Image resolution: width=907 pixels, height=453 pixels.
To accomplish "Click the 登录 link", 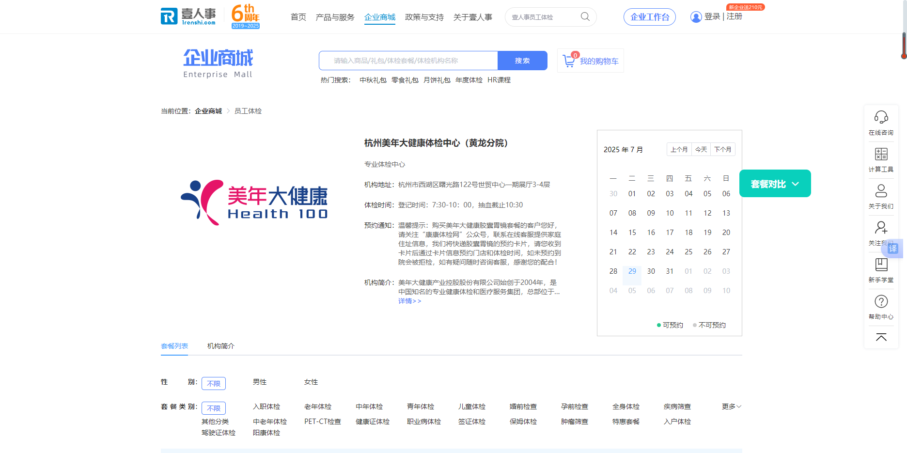I will tap(712, 16).
